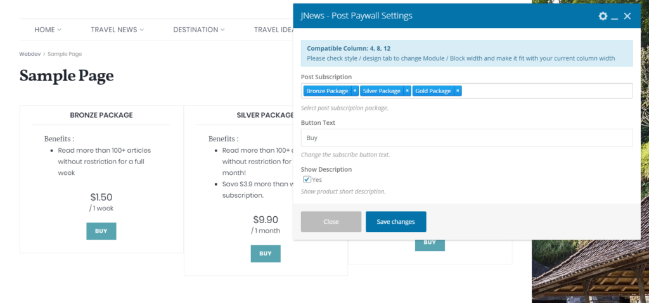Image resolution: width=649 pixels, height=303 pixels.
Task: Click the Save changes button
Action: click(x=395, y=222)
